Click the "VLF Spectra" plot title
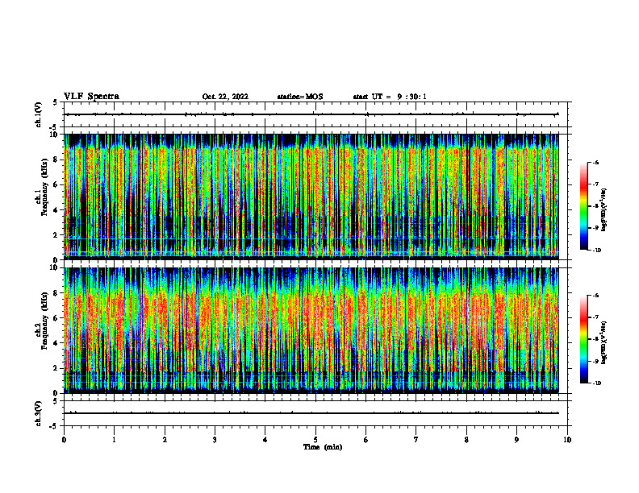 (91, 97)
